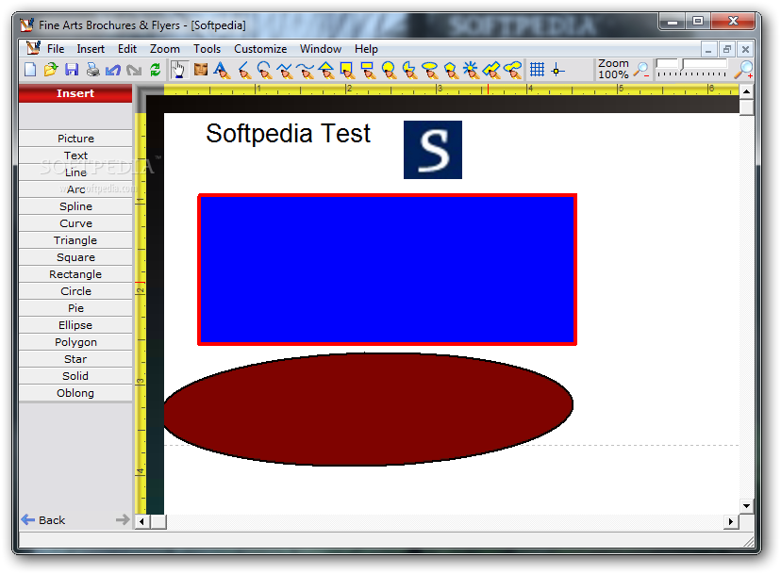Insert a picture with portrait icon
The height and width of the screenshot is (574, 781).
[200, 70]
